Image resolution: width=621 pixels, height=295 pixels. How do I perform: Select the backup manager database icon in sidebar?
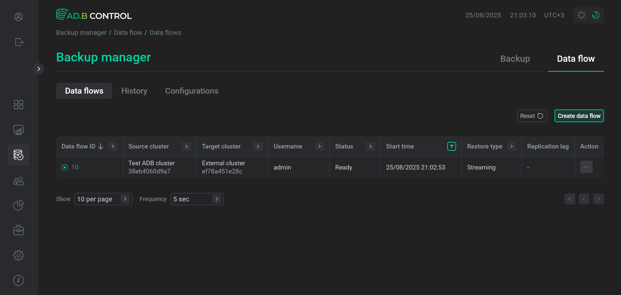click(x=18, y=155)
